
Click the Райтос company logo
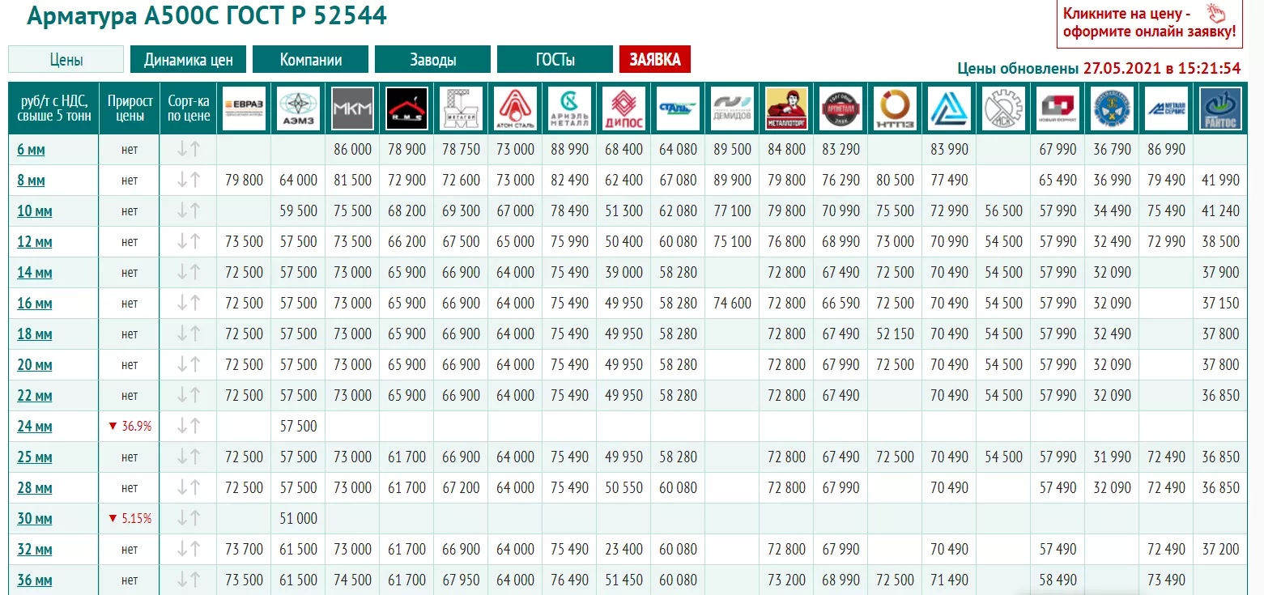click(x=1220, y=108)
